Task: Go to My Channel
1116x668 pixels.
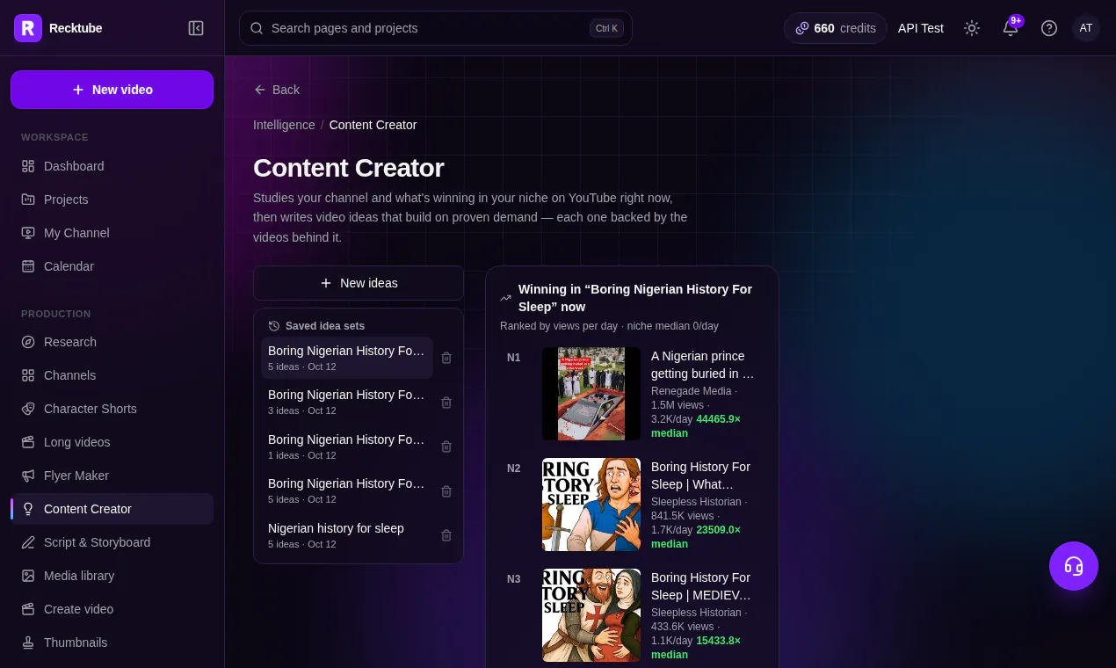Action: coord(112,233)
